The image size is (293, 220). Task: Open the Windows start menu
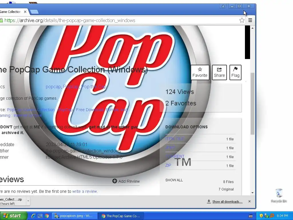13,216
